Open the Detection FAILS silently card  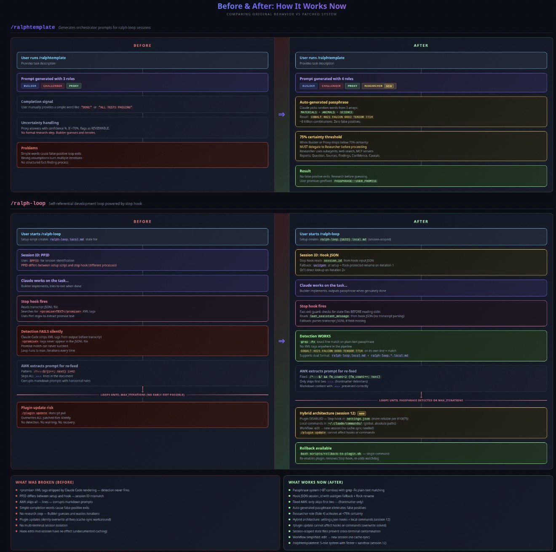point(142,341)
